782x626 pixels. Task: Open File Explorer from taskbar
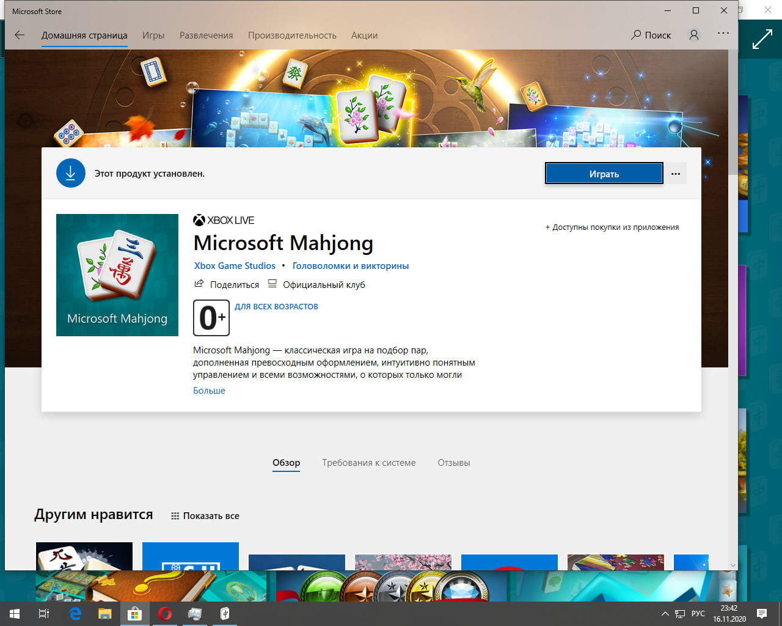105,614
